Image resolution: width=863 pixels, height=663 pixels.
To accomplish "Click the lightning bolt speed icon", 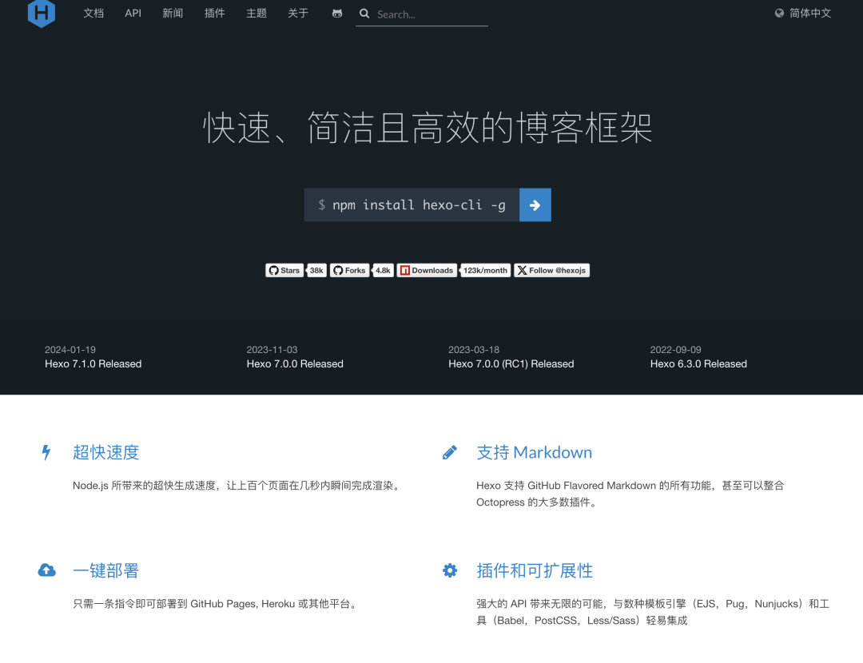I will (47, 452).
